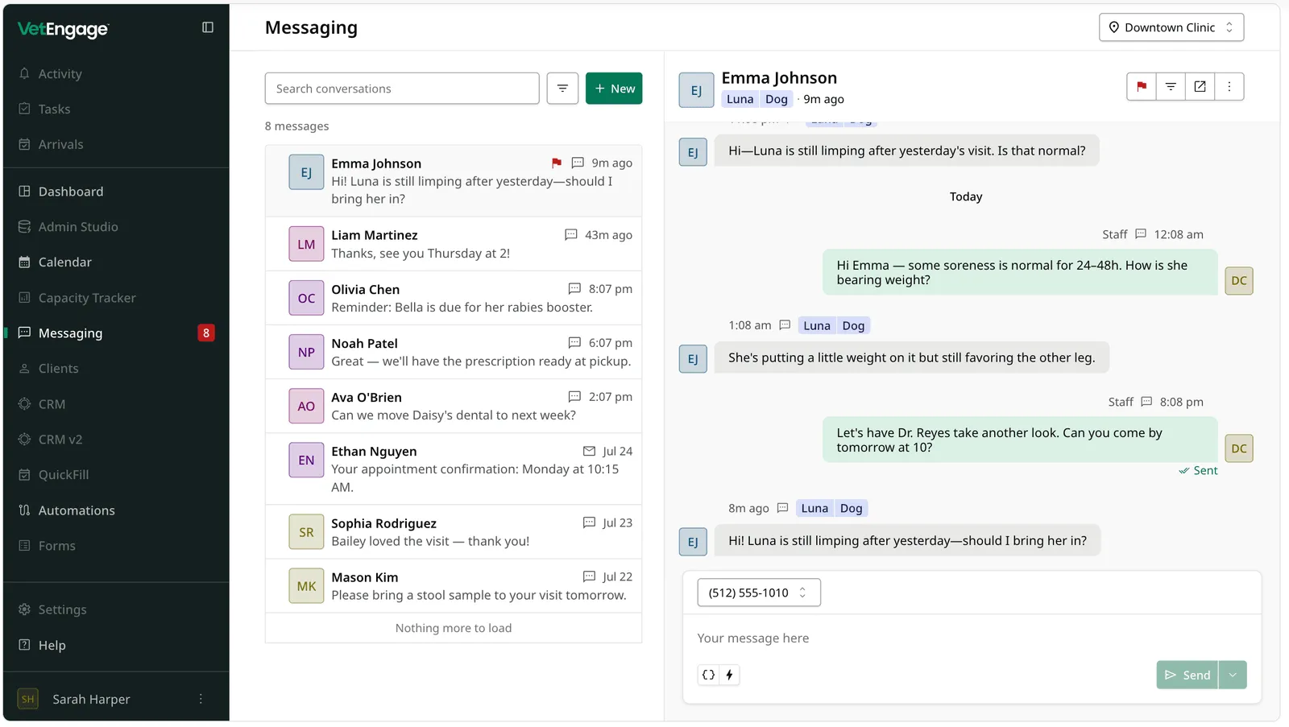Viewport: 1289px width, 727px height.
Task: Start a New conversation
Action: click(614, 89)
